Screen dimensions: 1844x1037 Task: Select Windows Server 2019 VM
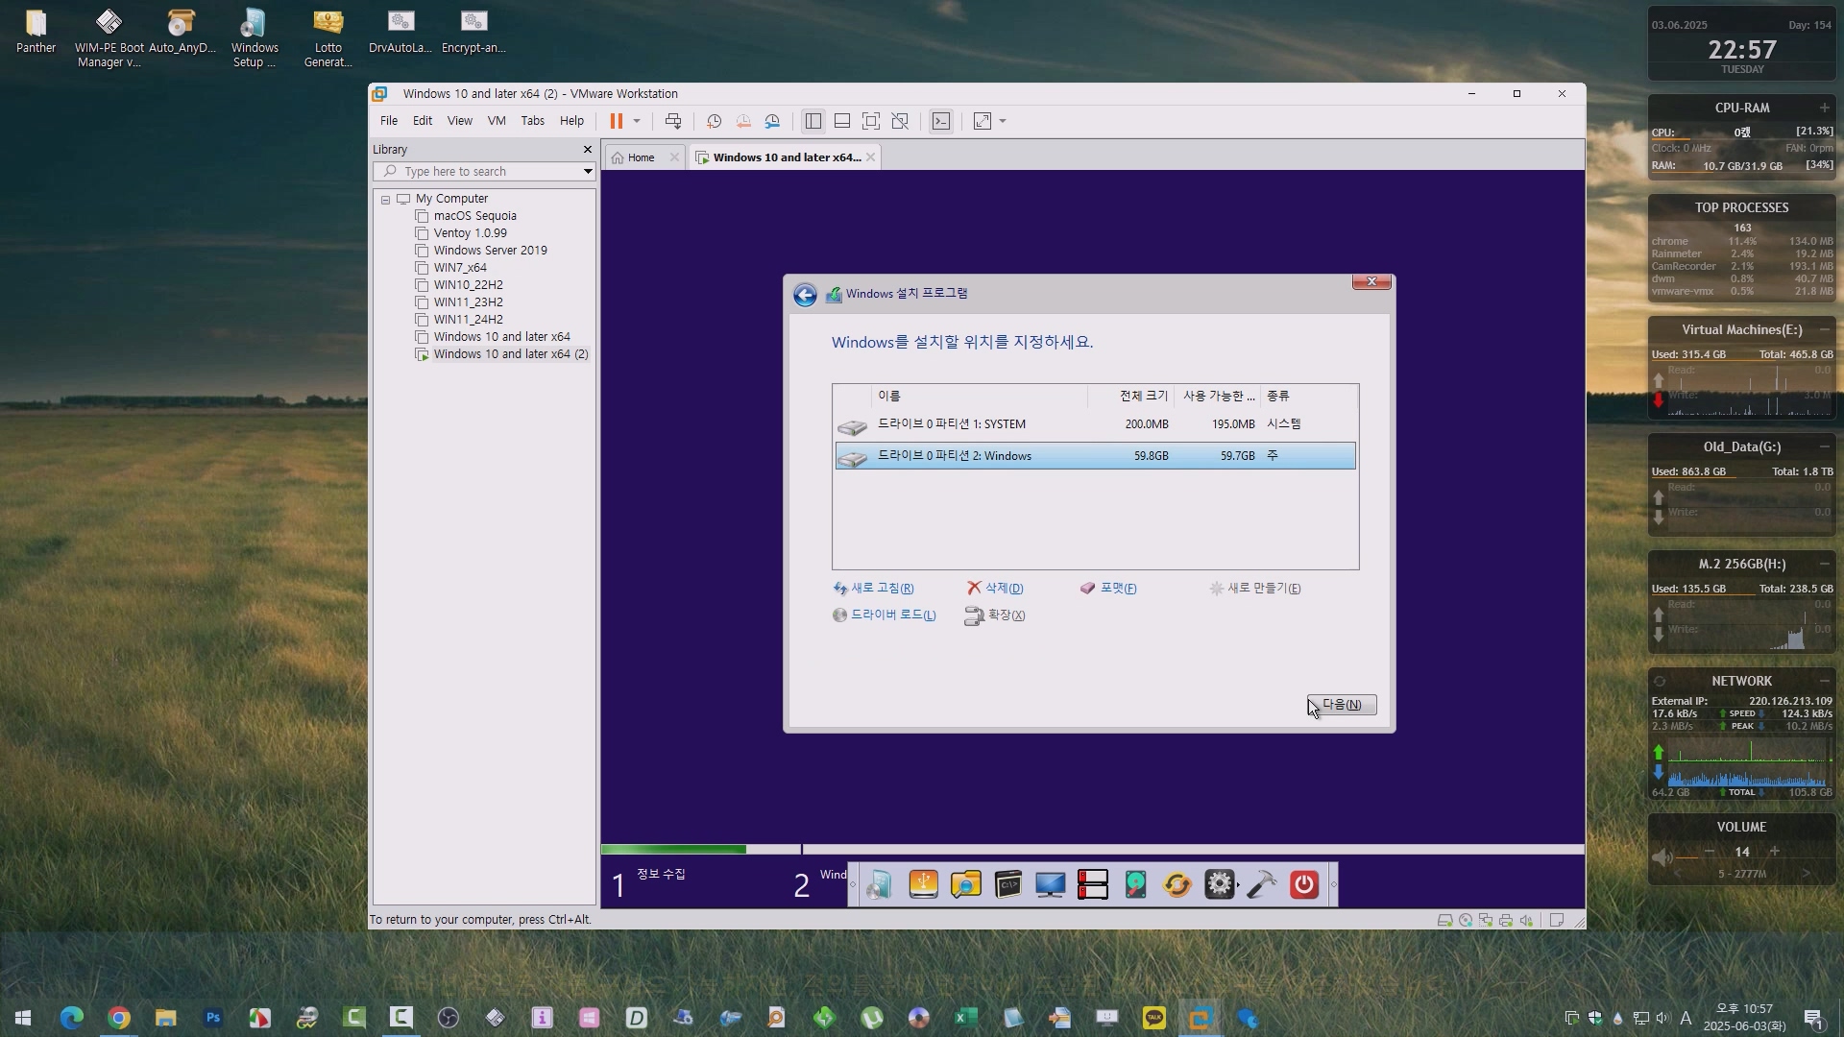point(490,251)
